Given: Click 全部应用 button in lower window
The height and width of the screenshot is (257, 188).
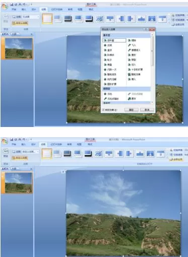Looking at the screenshot, I should (176, 159).
